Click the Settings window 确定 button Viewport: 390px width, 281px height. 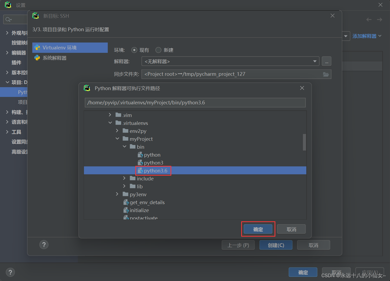303,272
